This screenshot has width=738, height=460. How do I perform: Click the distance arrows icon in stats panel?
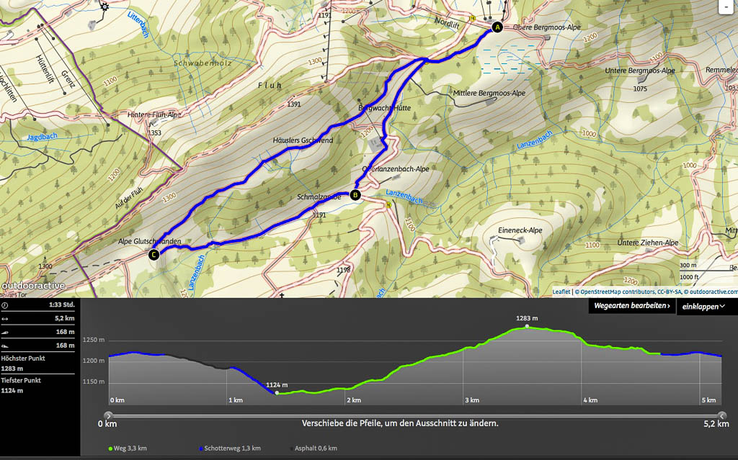click(x=5, y=318)
